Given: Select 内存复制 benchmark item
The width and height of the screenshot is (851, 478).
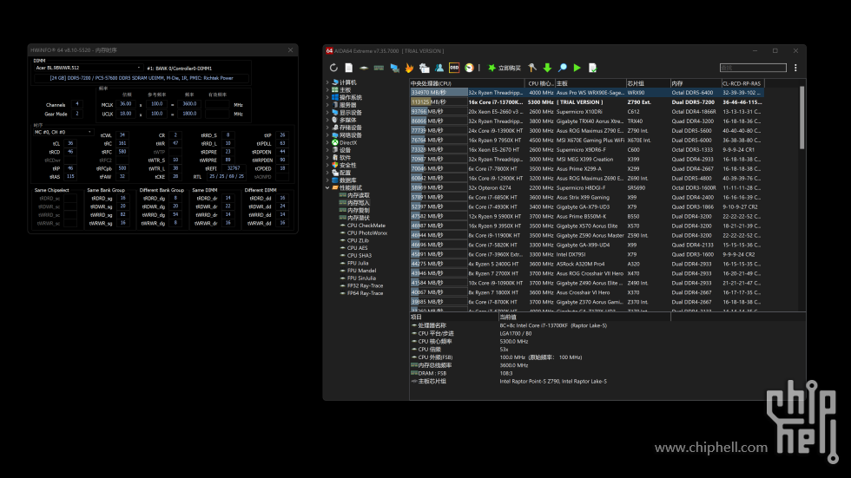Looking at the screenshot, I should tap(358, 210).
